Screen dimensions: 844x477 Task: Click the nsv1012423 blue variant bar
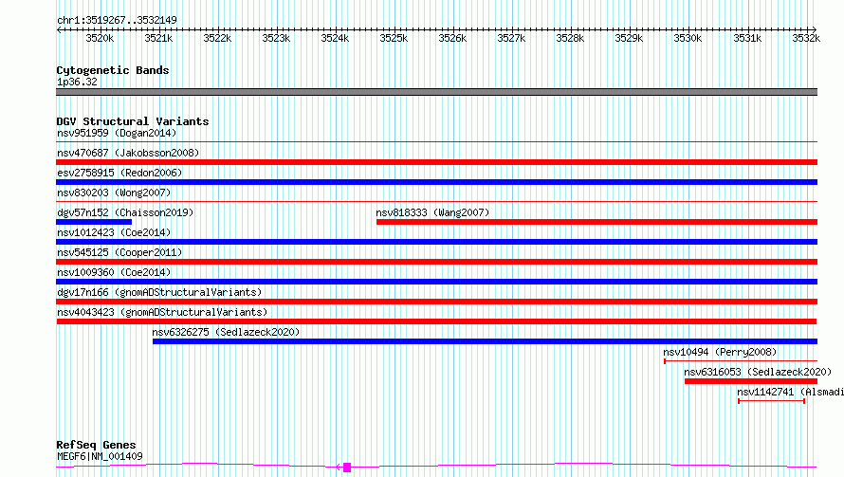[436, 242]
